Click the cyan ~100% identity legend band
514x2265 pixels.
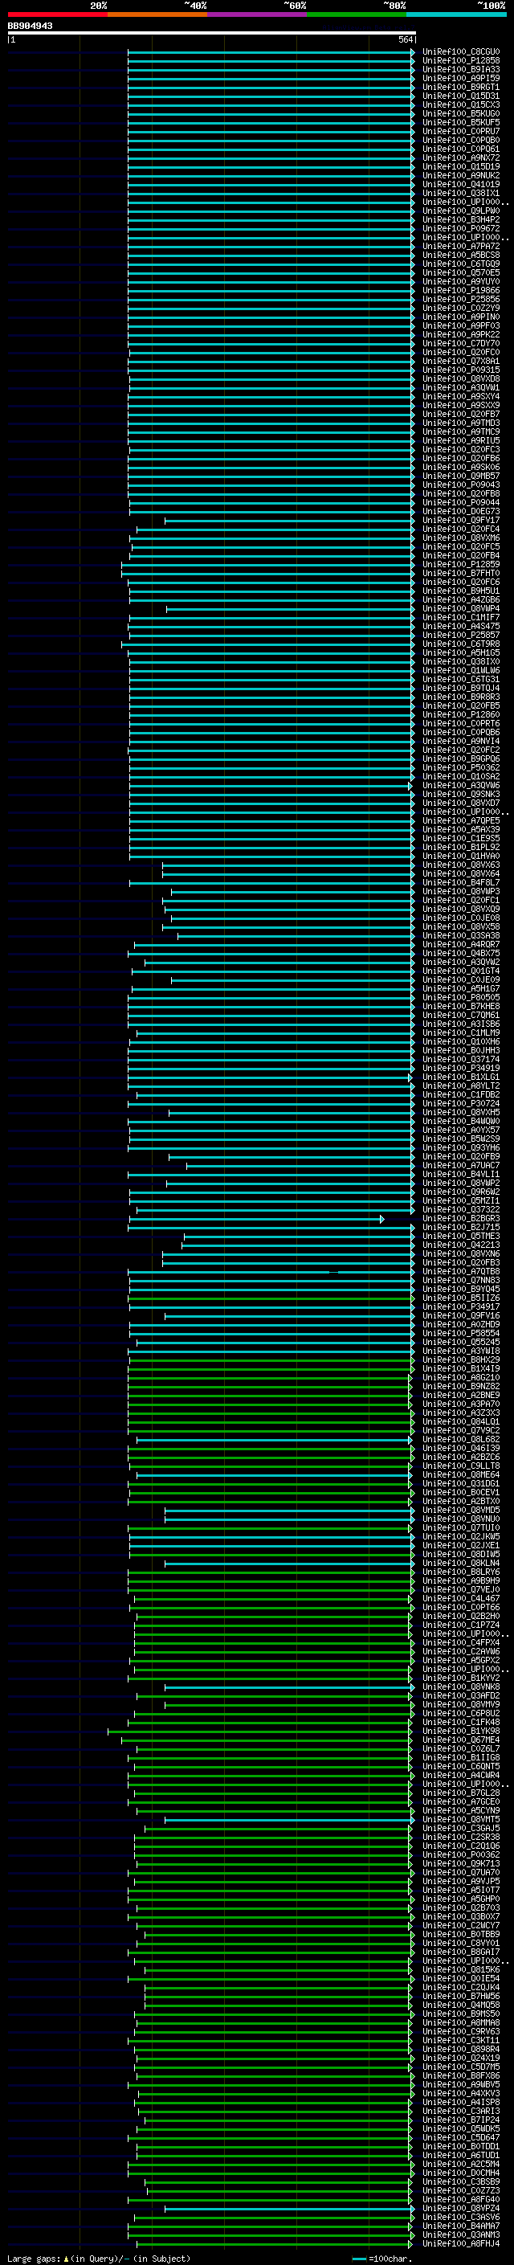[x=456, y=14]
